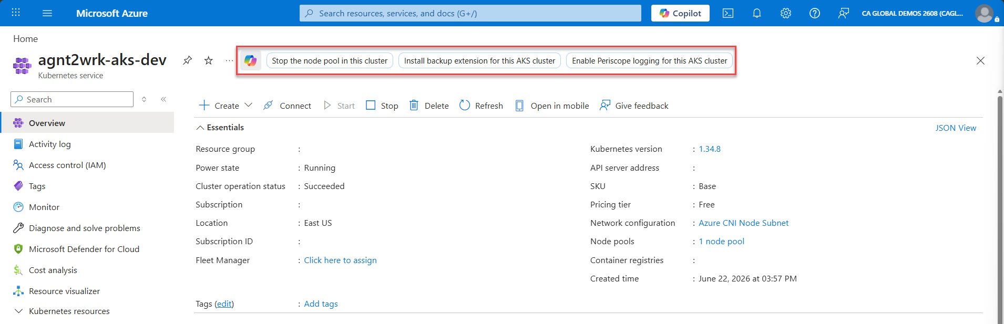Open the account avatar menu
Image resolution: width=1004 pixels, height=324 pixels.
tap(985, 13)
